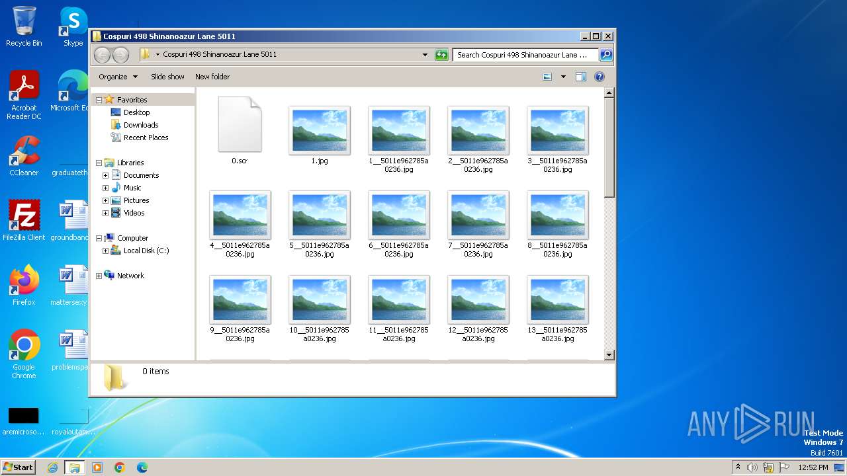Select the 1.jpg thumbnail
The height and width of the screenshot is (476, 847).
[x=320, y=131]
